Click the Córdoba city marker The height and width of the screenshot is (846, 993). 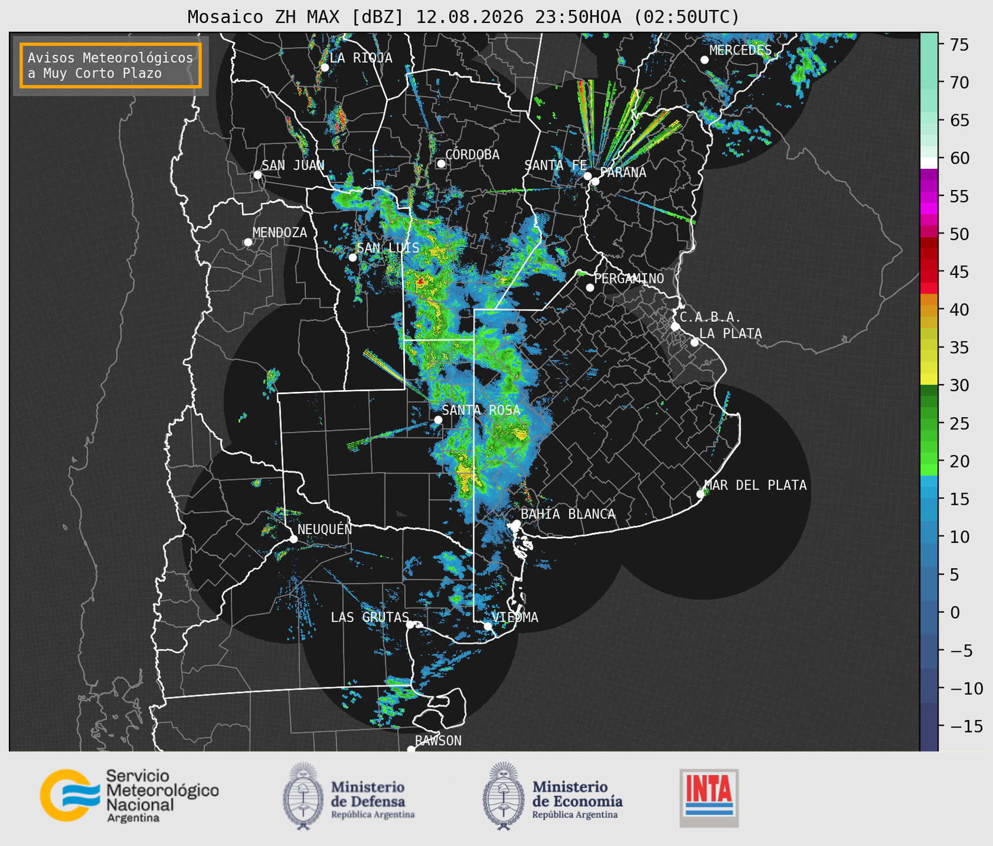tap(441, 164)
